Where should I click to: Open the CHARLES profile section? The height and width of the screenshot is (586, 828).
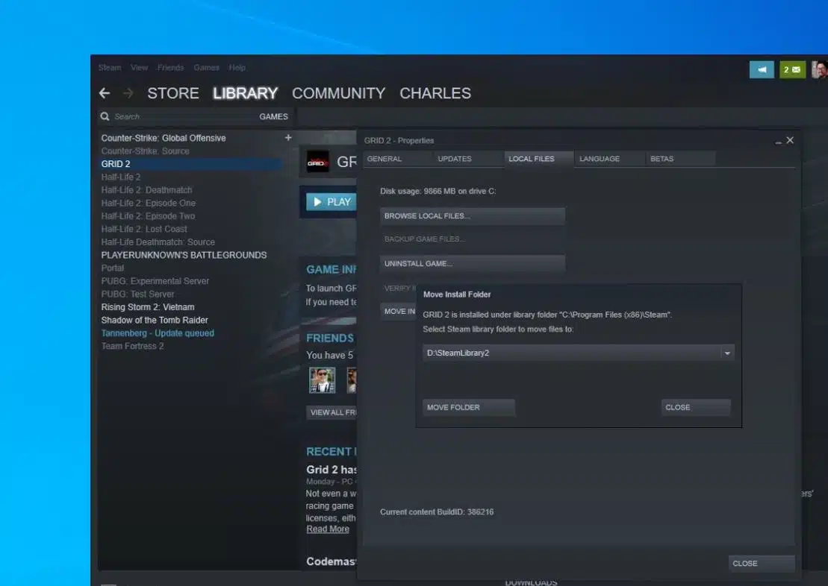coord(435,93)
